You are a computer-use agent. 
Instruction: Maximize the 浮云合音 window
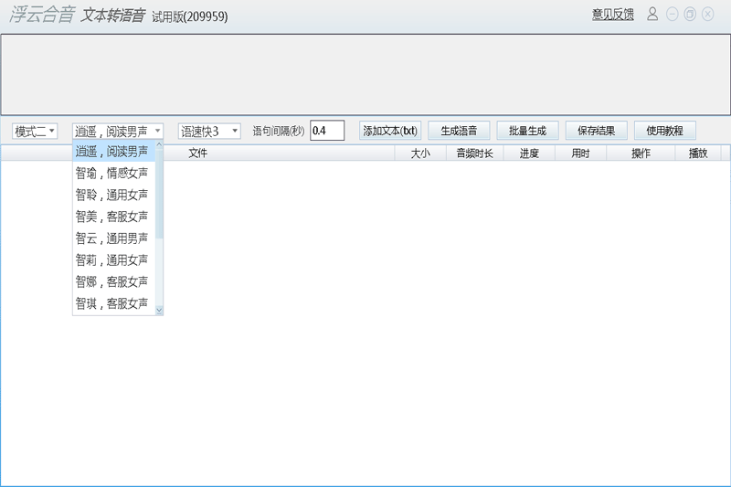coord(690,15)
